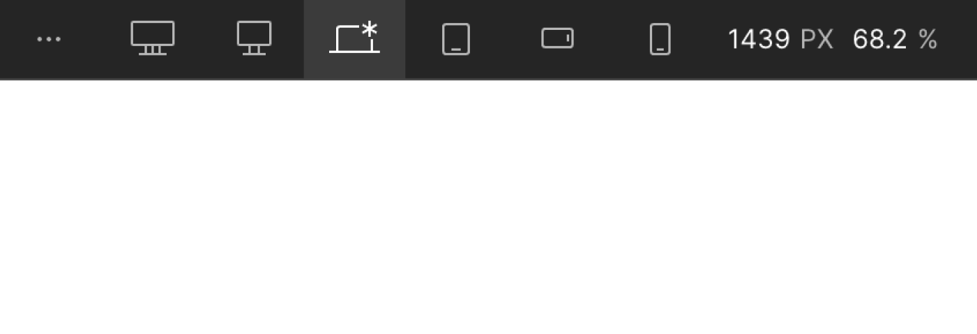
Task: Switch to the mobile landscape breakpoint
Action: pyautogui.click(x=558, y=38)
